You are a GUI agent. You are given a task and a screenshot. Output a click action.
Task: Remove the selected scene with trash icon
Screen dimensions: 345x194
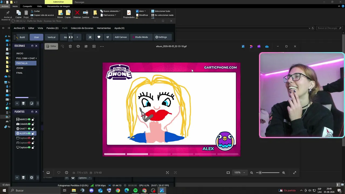[23, 103]
